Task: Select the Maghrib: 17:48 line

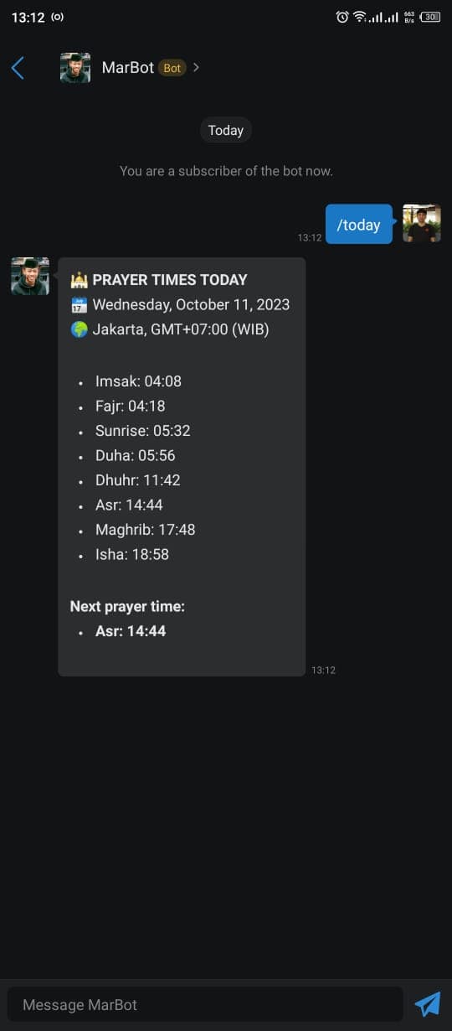Action: [x=146, y=530]
